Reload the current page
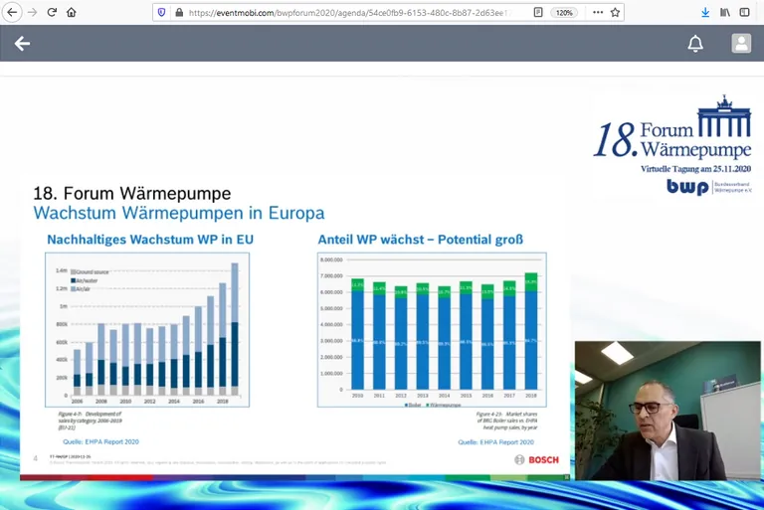 (x=52, y=13)
